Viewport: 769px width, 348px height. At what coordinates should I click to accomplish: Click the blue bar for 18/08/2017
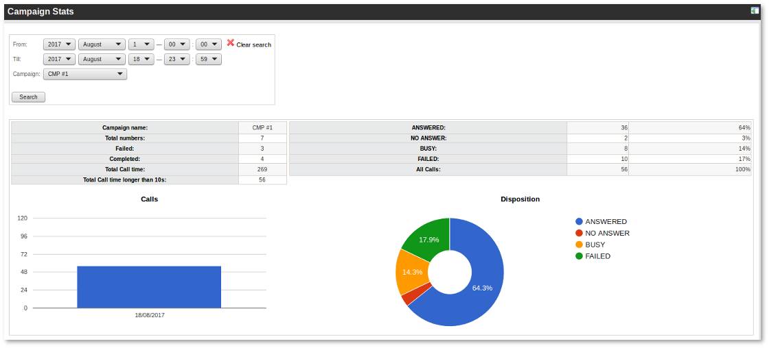[149, 287]
